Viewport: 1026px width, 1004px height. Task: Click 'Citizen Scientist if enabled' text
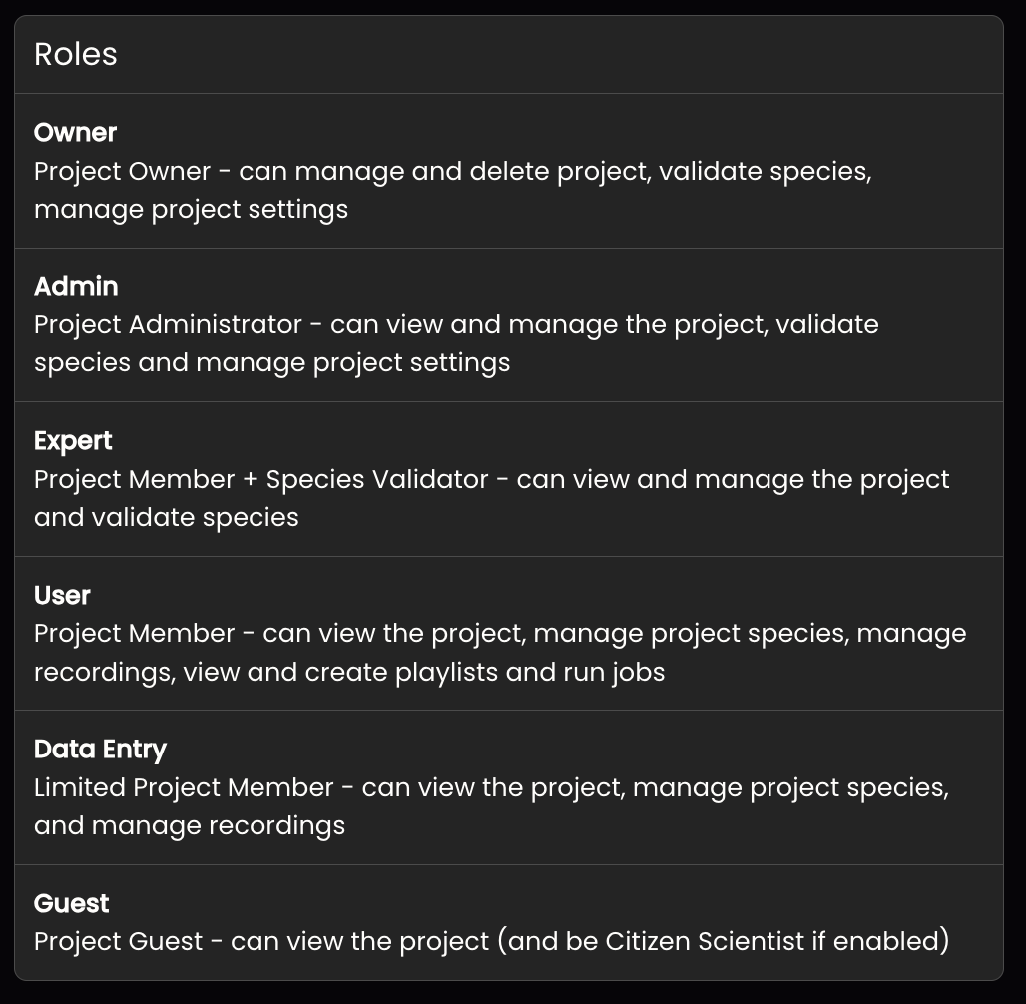tap(772, 941)
